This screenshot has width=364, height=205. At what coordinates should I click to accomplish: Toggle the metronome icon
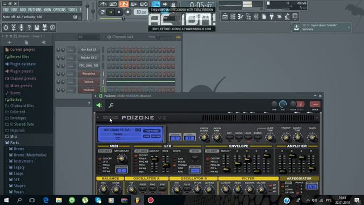pyautogui.click(x=103, y=4)
